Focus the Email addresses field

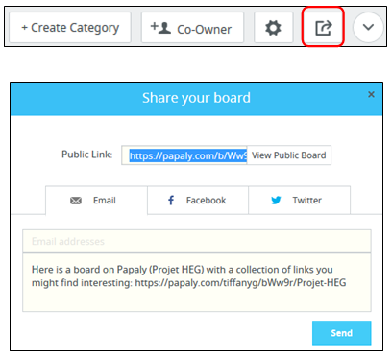197,241
